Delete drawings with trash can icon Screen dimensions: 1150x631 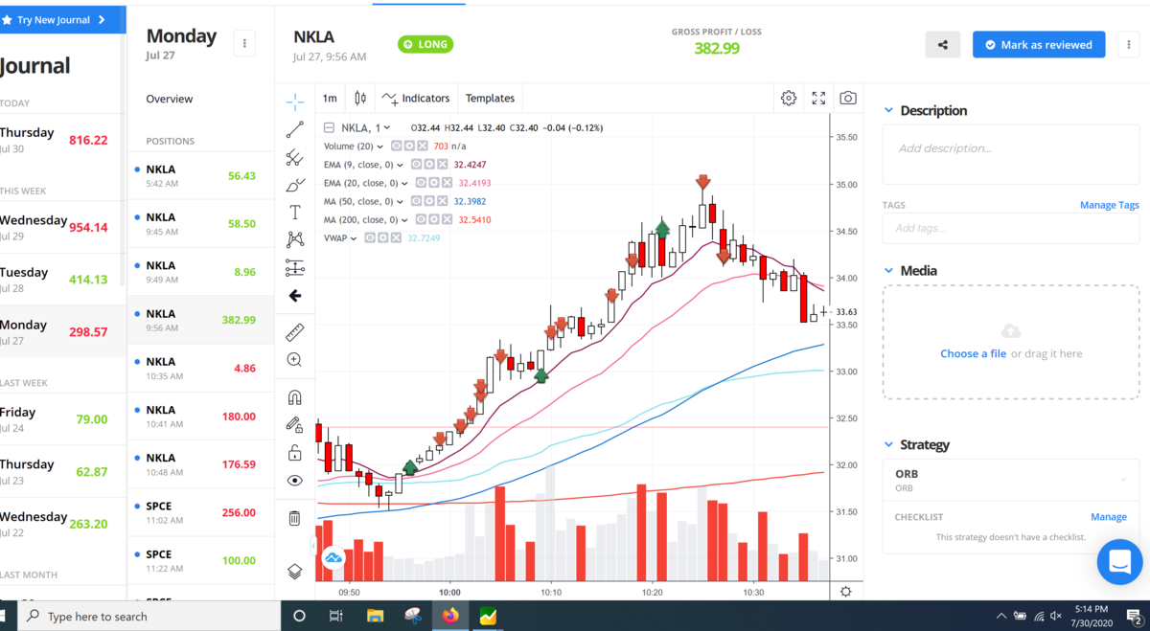click(295, 518)
